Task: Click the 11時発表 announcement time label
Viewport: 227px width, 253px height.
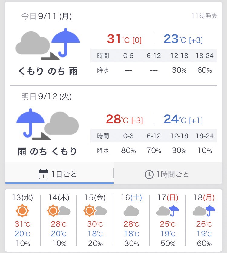Action: click(x=204, y=16)
